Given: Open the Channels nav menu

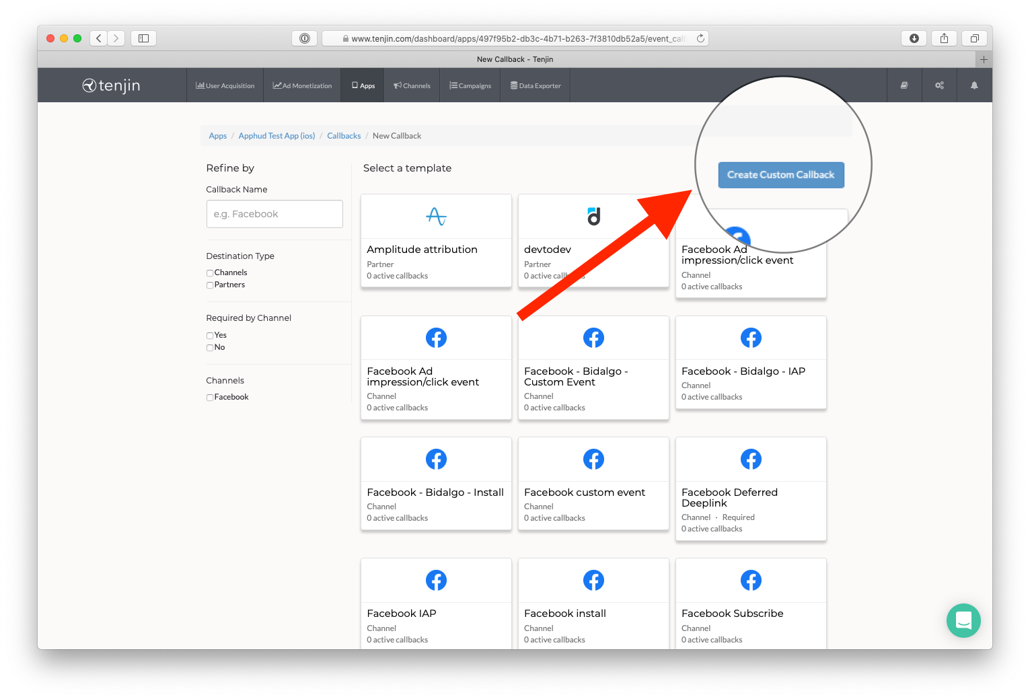Looking at the screenshot, I should pos(412,85).
